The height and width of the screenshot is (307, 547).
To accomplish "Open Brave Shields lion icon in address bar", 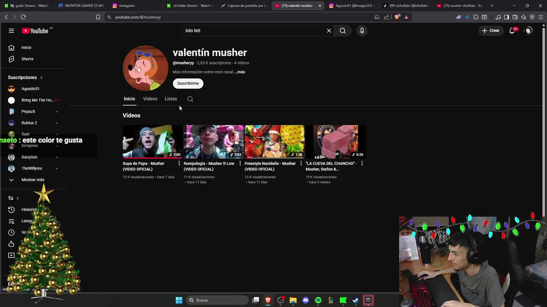I will pos(397,17).
